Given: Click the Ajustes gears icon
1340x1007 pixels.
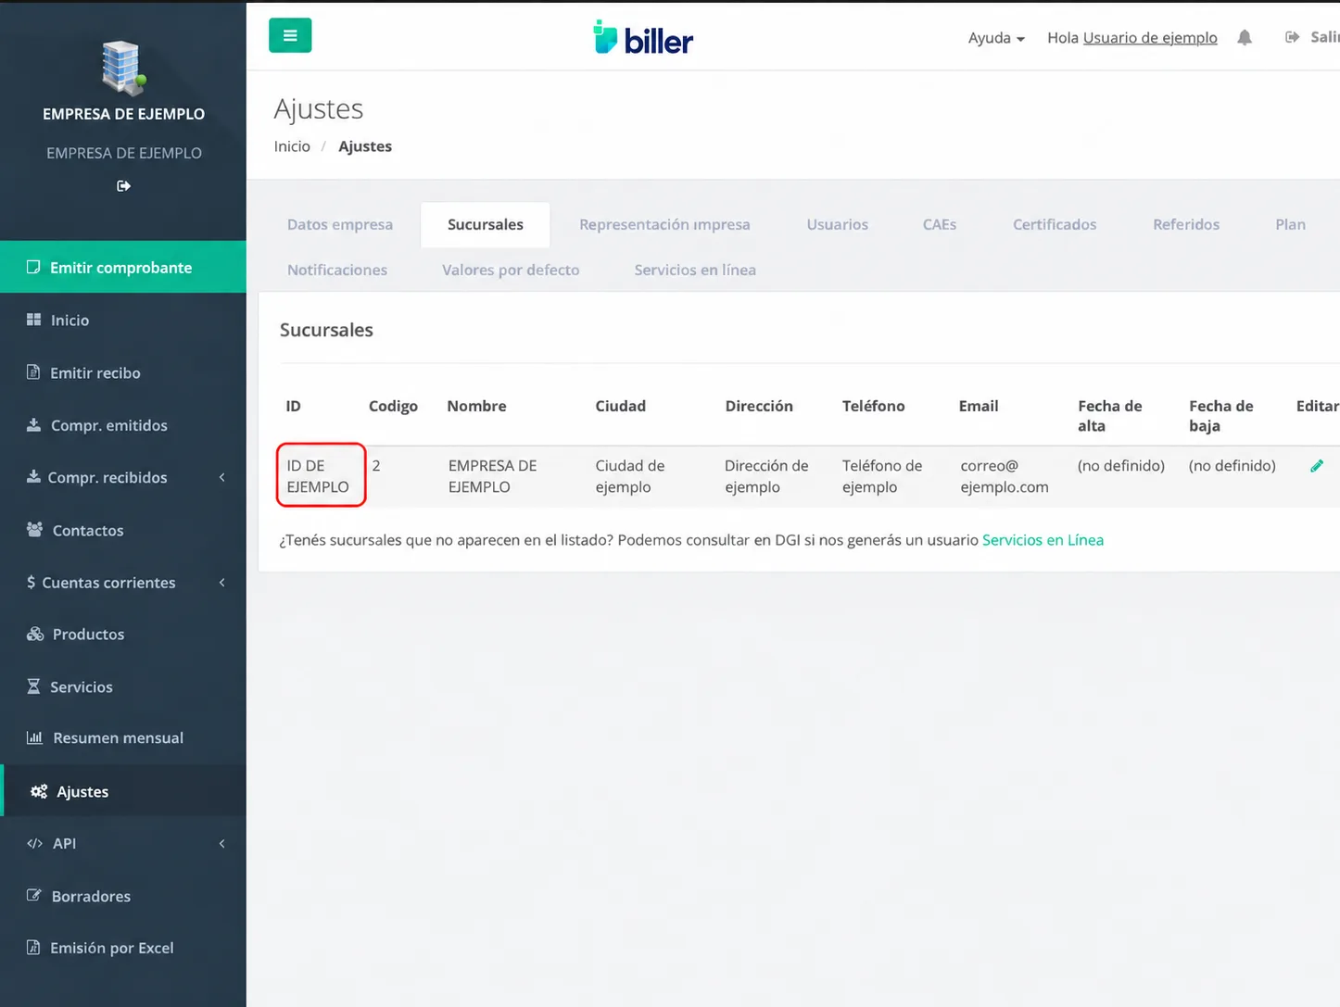Looking at the screenshot, I should click(x=39, y=791).
